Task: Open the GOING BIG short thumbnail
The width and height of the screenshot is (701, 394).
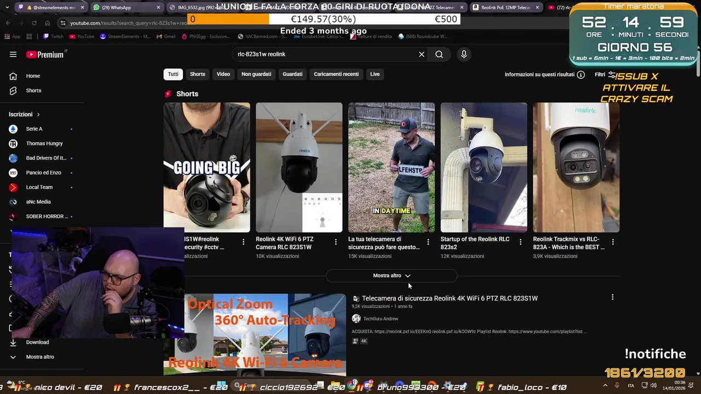Action: point(207,167)
